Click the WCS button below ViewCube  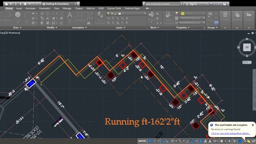[247, 62]
